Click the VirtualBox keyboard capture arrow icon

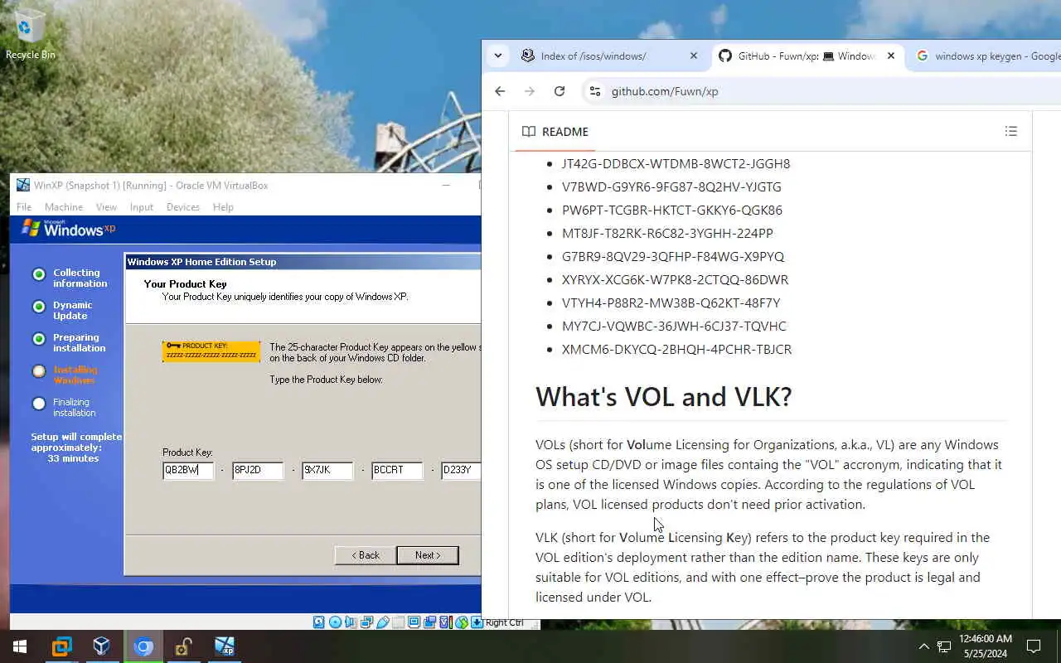point(477,622)
